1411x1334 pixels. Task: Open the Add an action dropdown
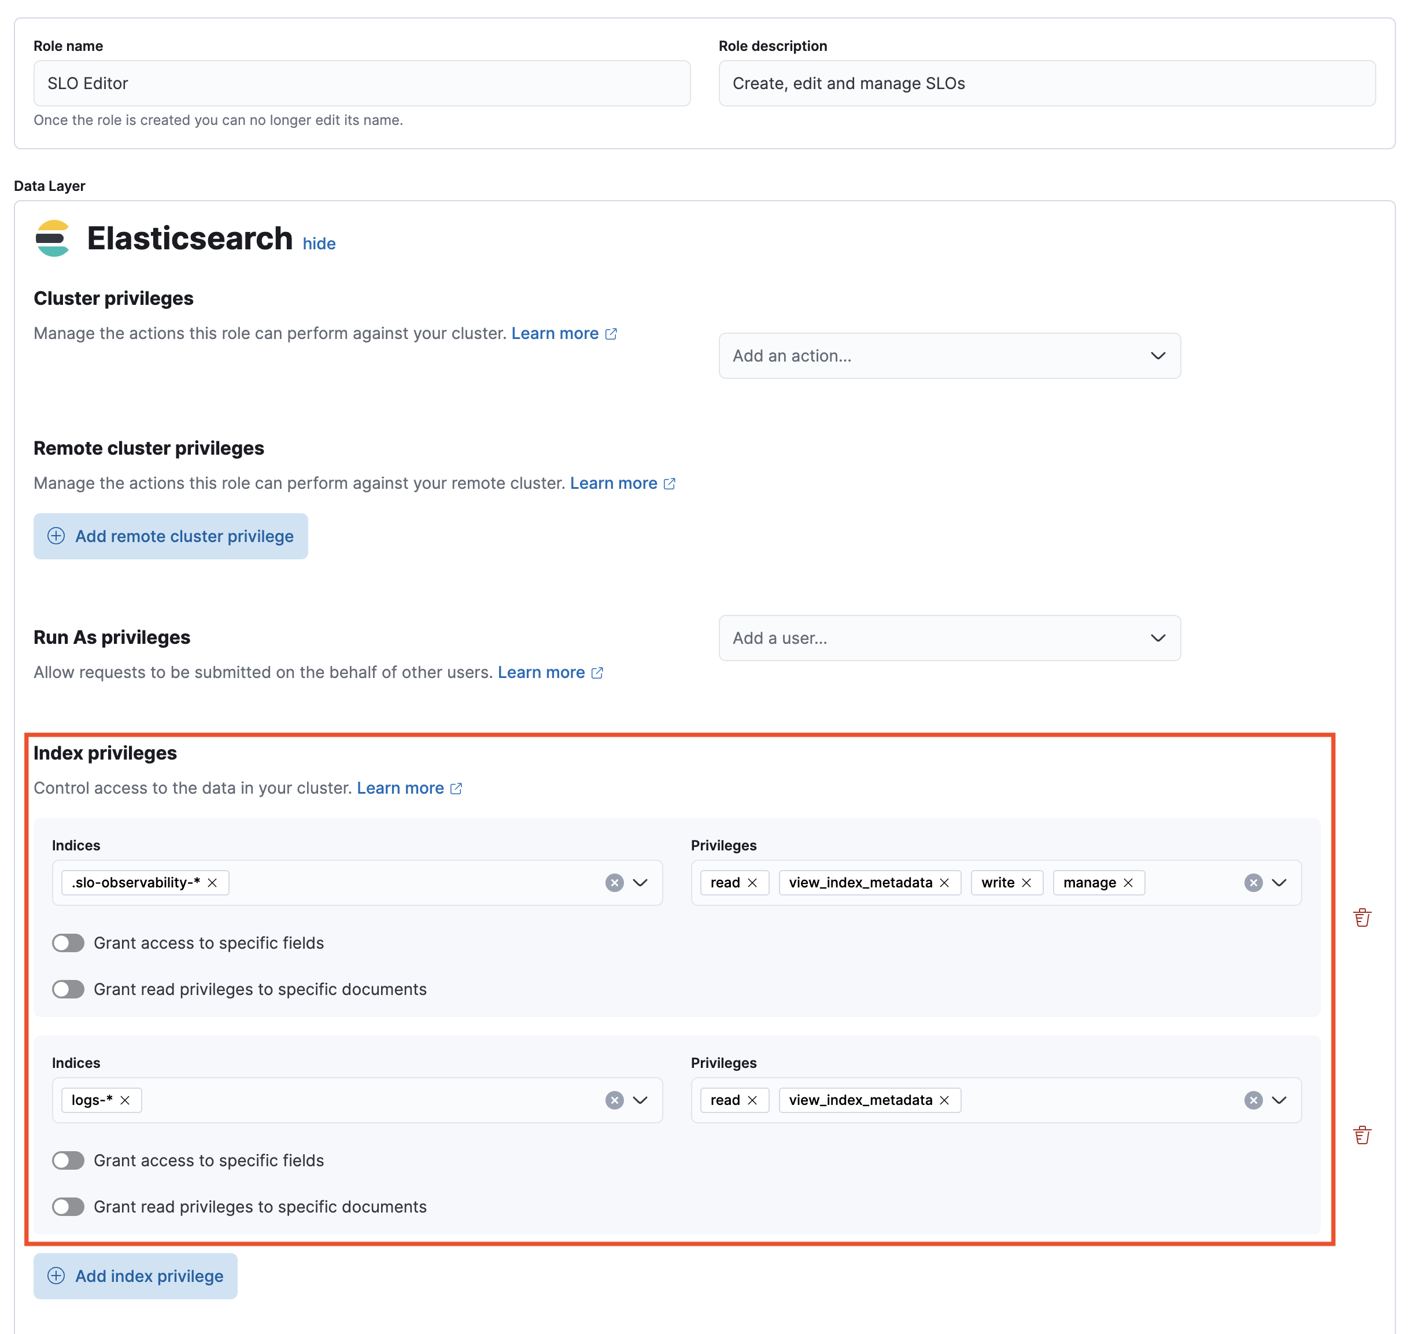949,356
